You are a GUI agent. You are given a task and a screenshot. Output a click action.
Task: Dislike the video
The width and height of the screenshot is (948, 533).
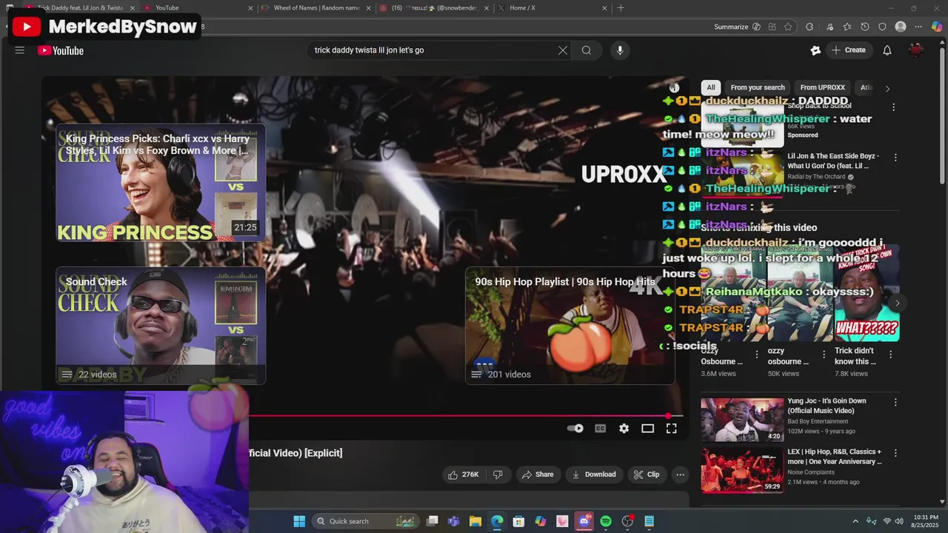point(498,475)
